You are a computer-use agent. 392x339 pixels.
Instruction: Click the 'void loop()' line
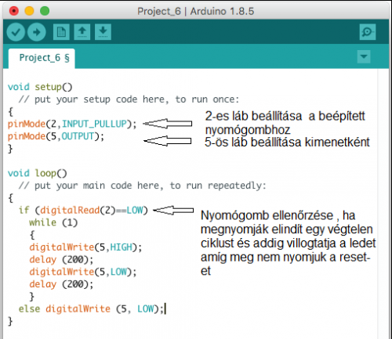pyautogui.click(x=38, y=173)
